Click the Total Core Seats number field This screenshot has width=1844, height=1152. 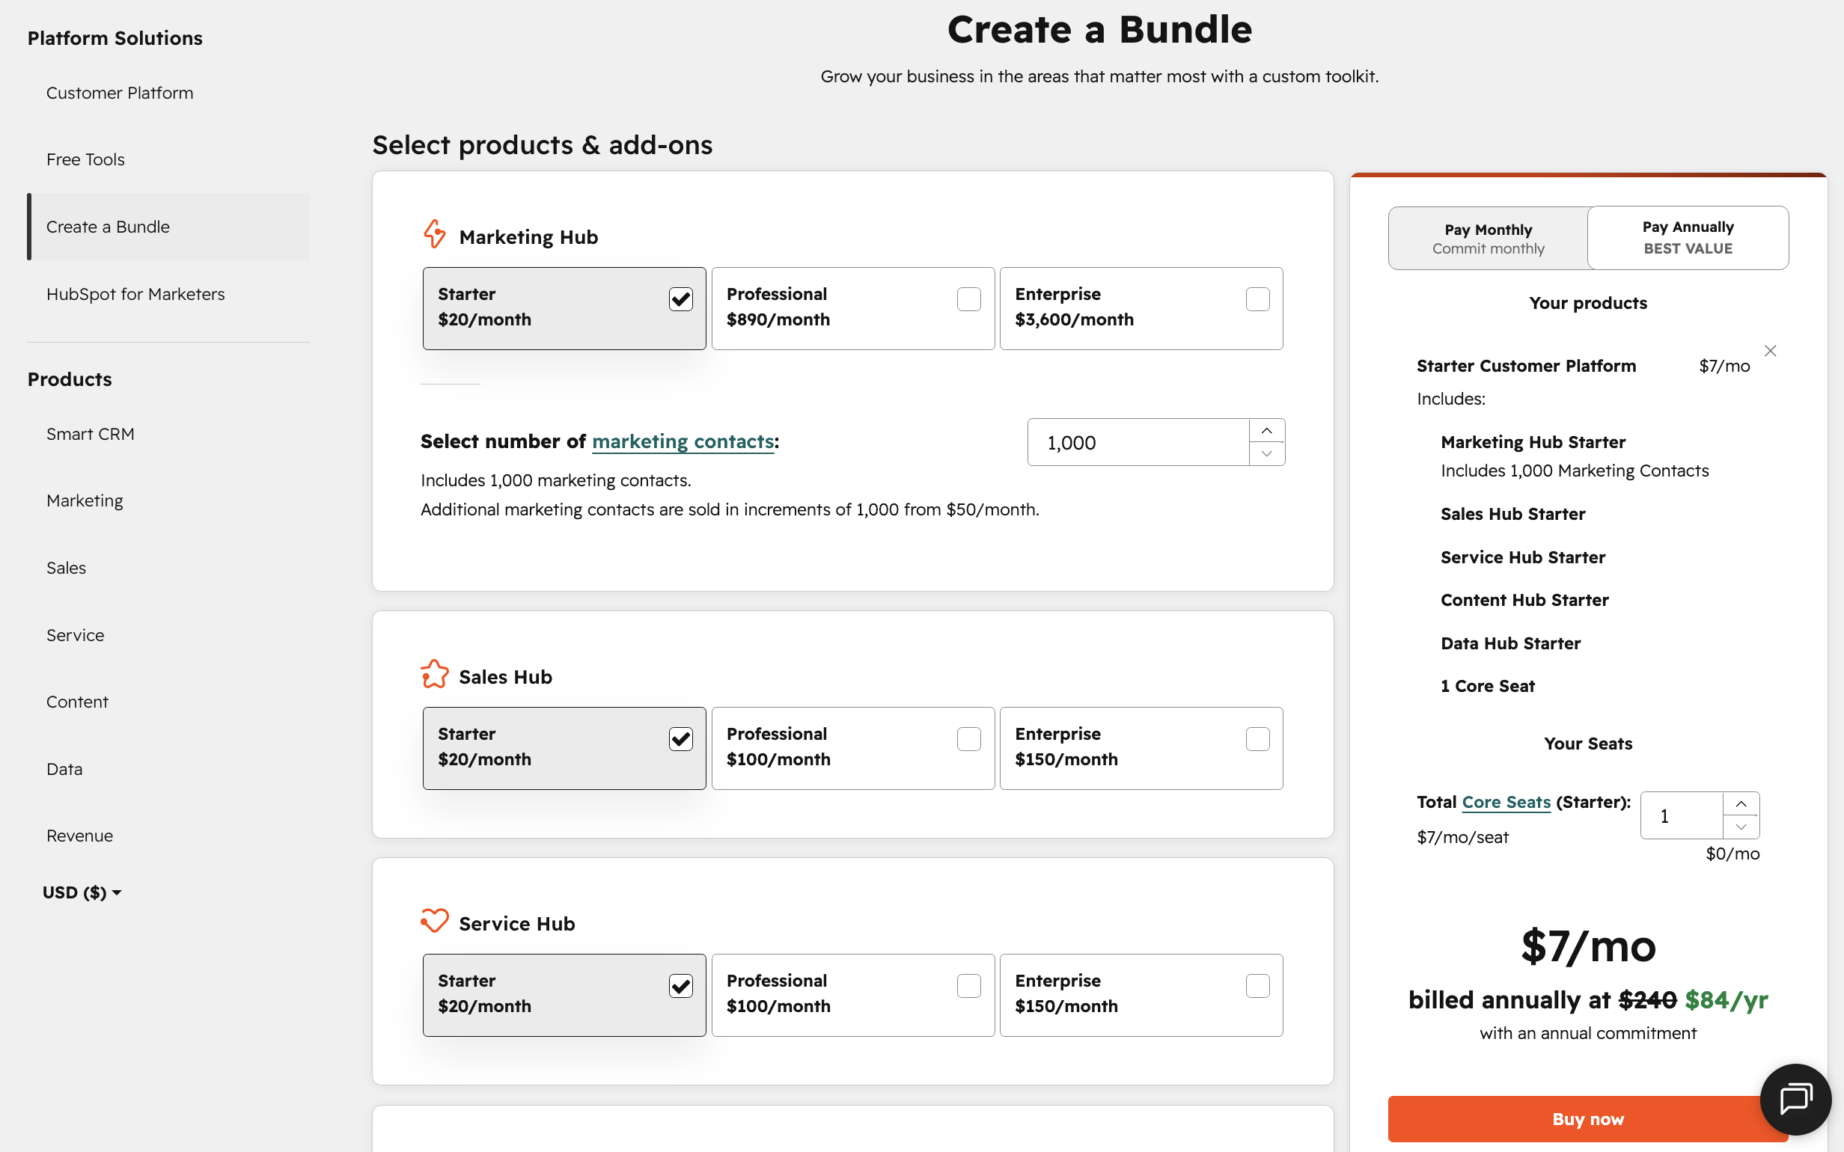(1682, 815)
